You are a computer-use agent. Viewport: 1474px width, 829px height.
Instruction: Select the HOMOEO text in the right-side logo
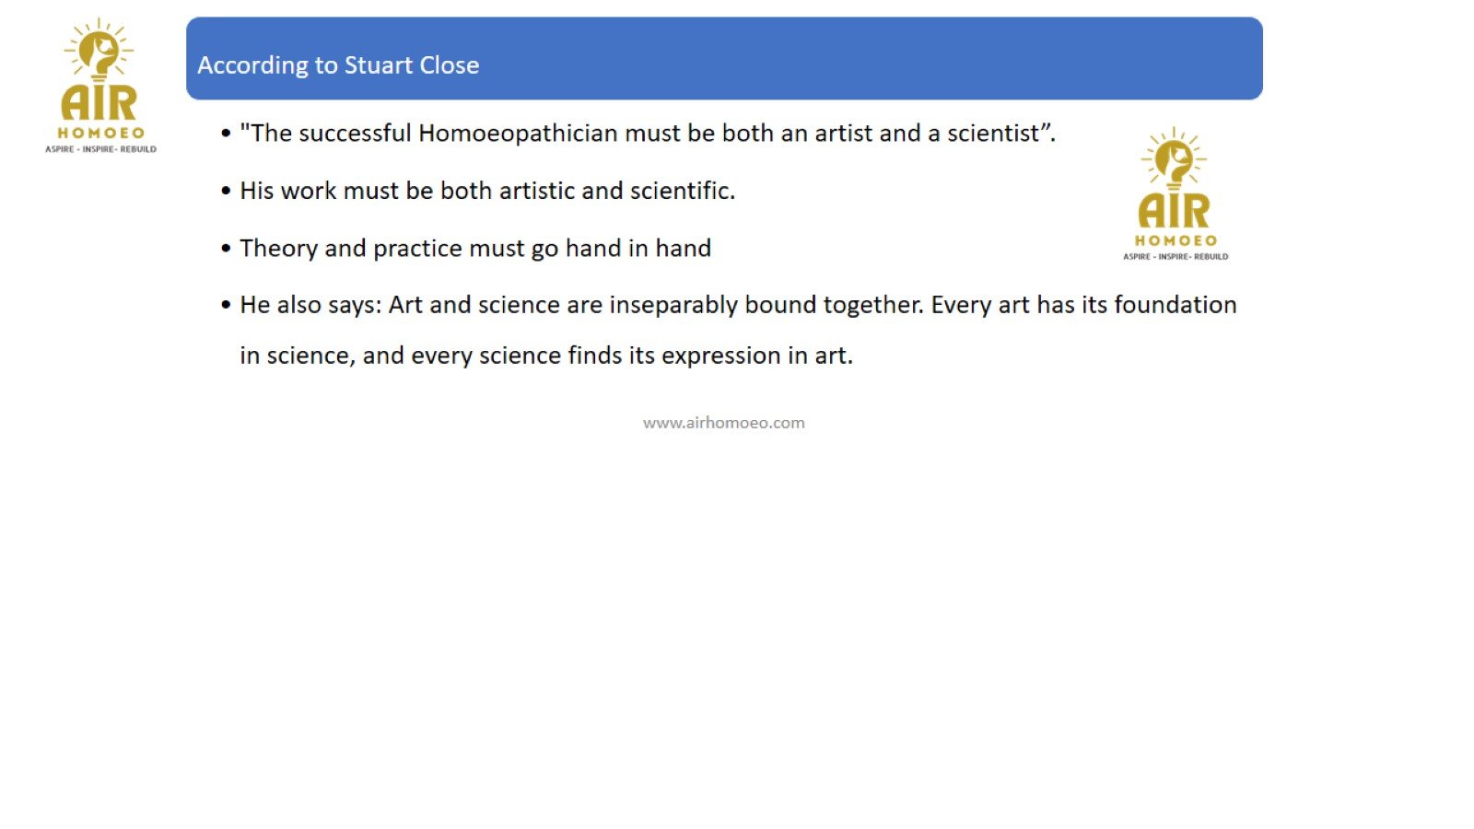pos(1176,241)
